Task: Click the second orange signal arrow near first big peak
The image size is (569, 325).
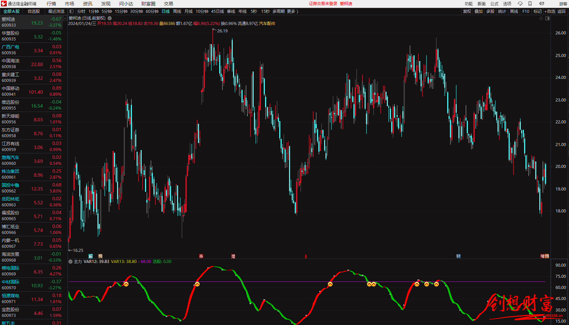Action: pos(197,284)
